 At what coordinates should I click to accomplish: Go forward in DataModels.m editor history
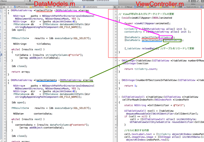click(11, 7)
